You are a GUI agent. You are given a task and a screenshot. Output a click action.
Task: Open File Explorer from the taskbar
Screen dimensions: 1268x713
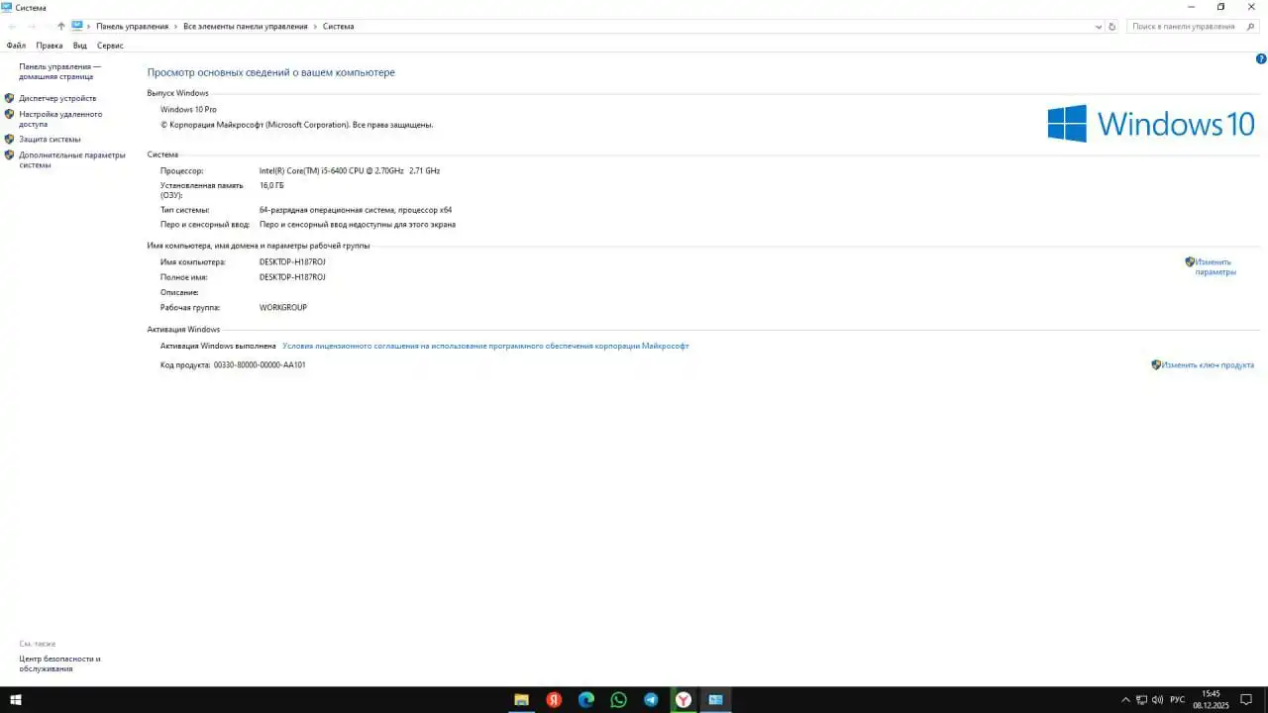pos(521,700)
